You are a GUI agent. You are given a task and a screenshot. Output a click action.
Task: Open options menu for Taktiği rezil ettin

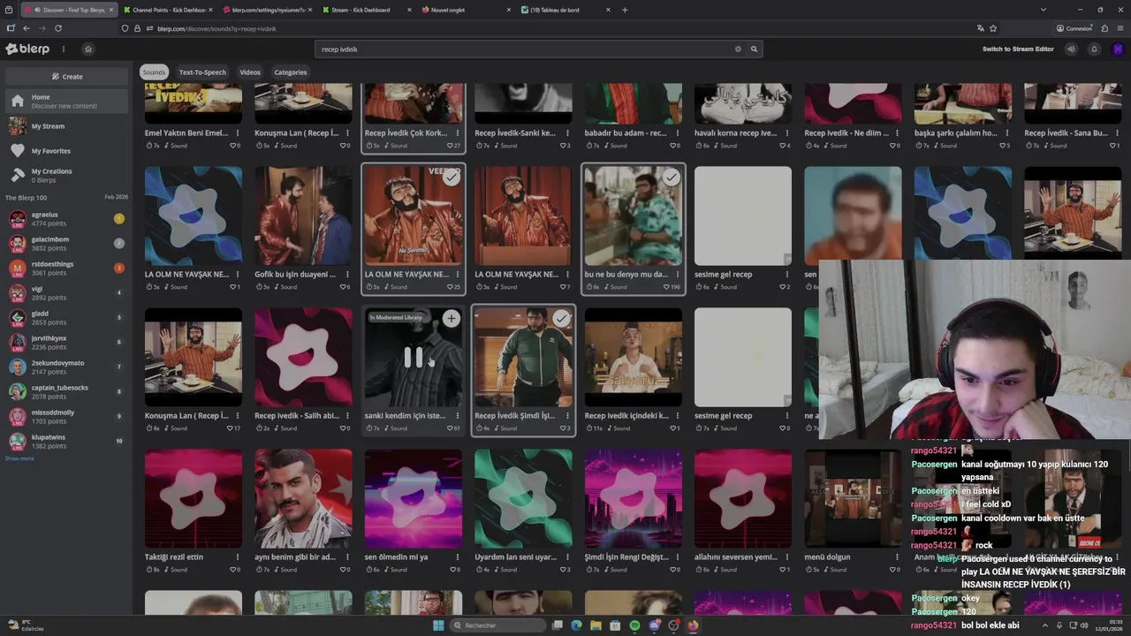(x=237, y=557)
